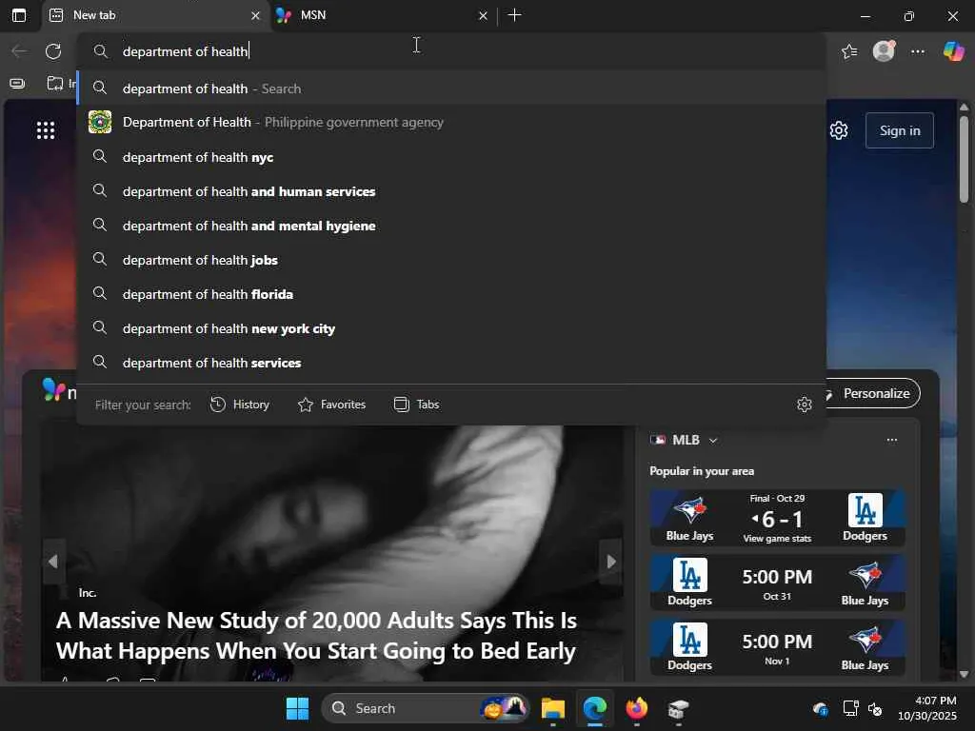Image resolution: width=975 pixels, height=731 pixels.
Task: Filter search by Tabs
Action: [x=417, y=405]
